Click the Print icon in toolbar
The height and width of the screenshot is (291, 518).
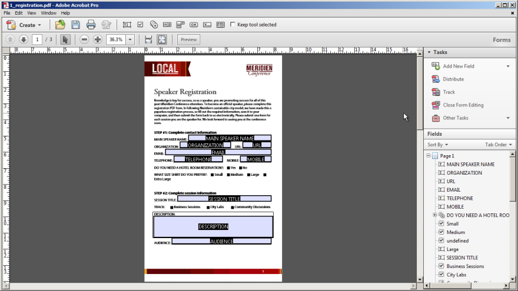pos(91,25)
